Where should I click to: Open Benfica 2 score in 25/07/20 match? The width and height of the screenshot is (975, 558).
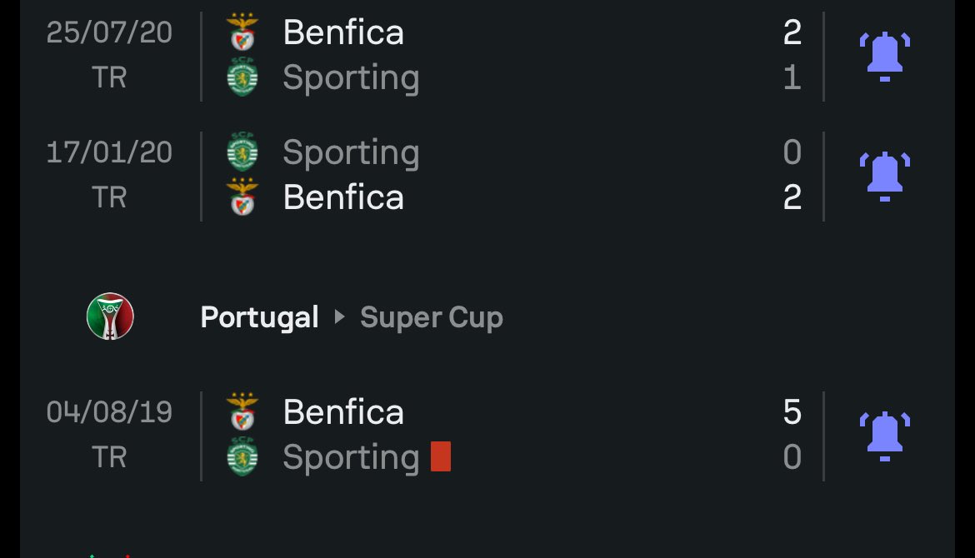pyautogui.click(x=792, y=32)
